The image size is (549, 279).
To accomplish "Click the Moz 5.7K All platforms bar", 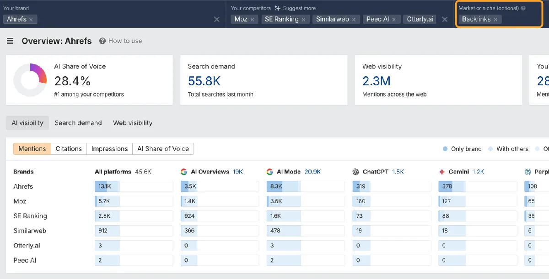I will [134, 201].
